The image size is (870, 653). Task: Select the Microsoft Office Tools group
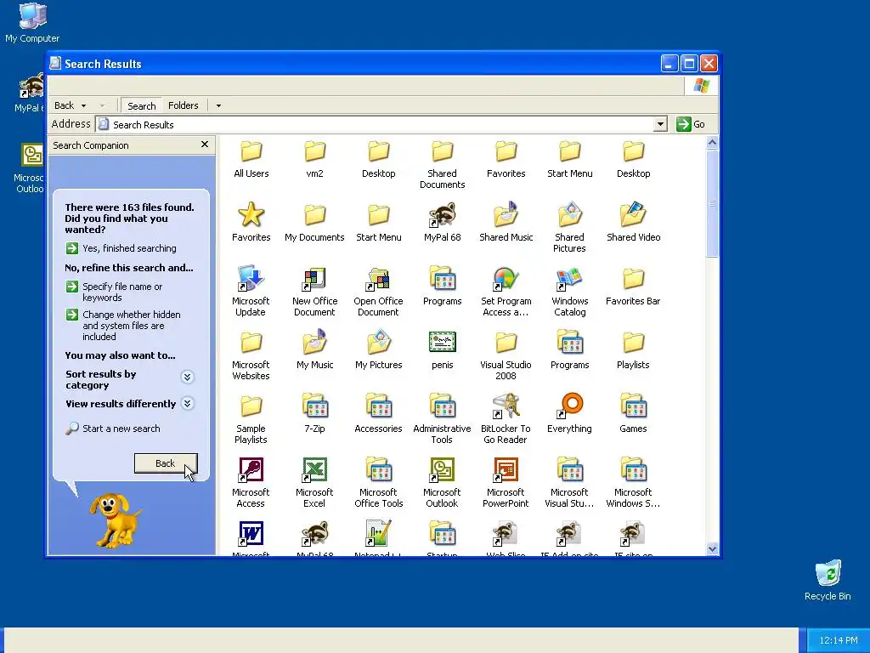pos(378,483)
